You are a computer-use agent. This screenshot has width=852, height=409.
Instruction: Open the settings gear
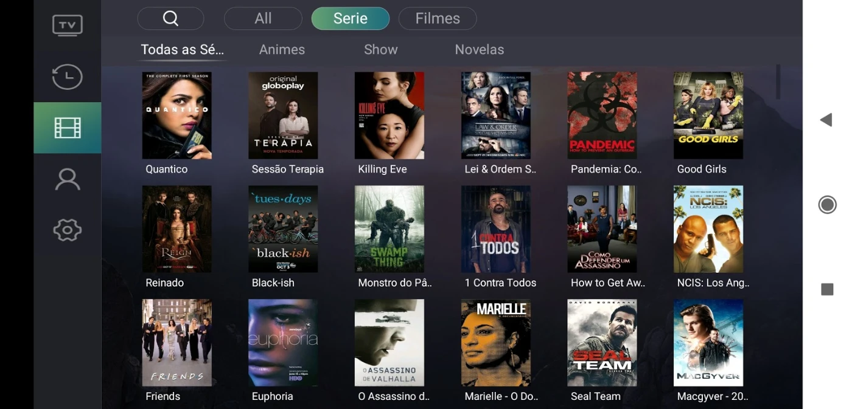(x=67, y=230)
